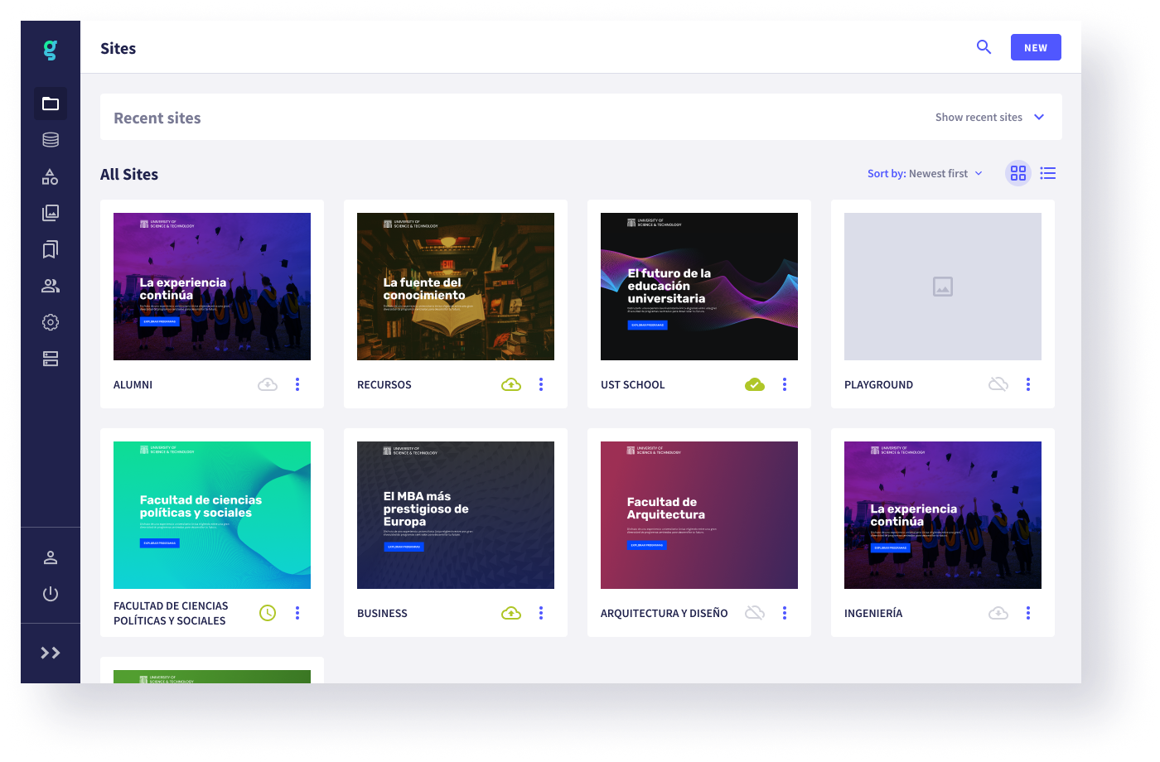Viewport: 1160px width, 762px height.
Task: Open the UST SCHOOL three-dot menu
Action: [x=785, y=384]
